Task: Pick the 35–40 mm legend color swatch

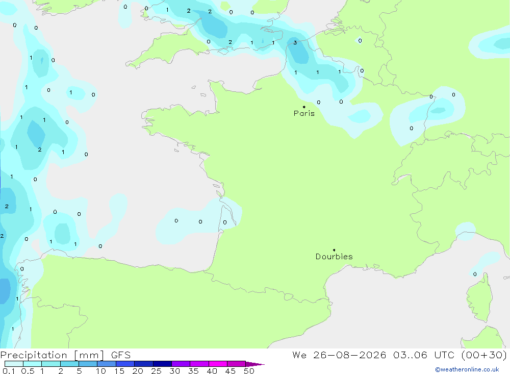Action: point(199,364)
